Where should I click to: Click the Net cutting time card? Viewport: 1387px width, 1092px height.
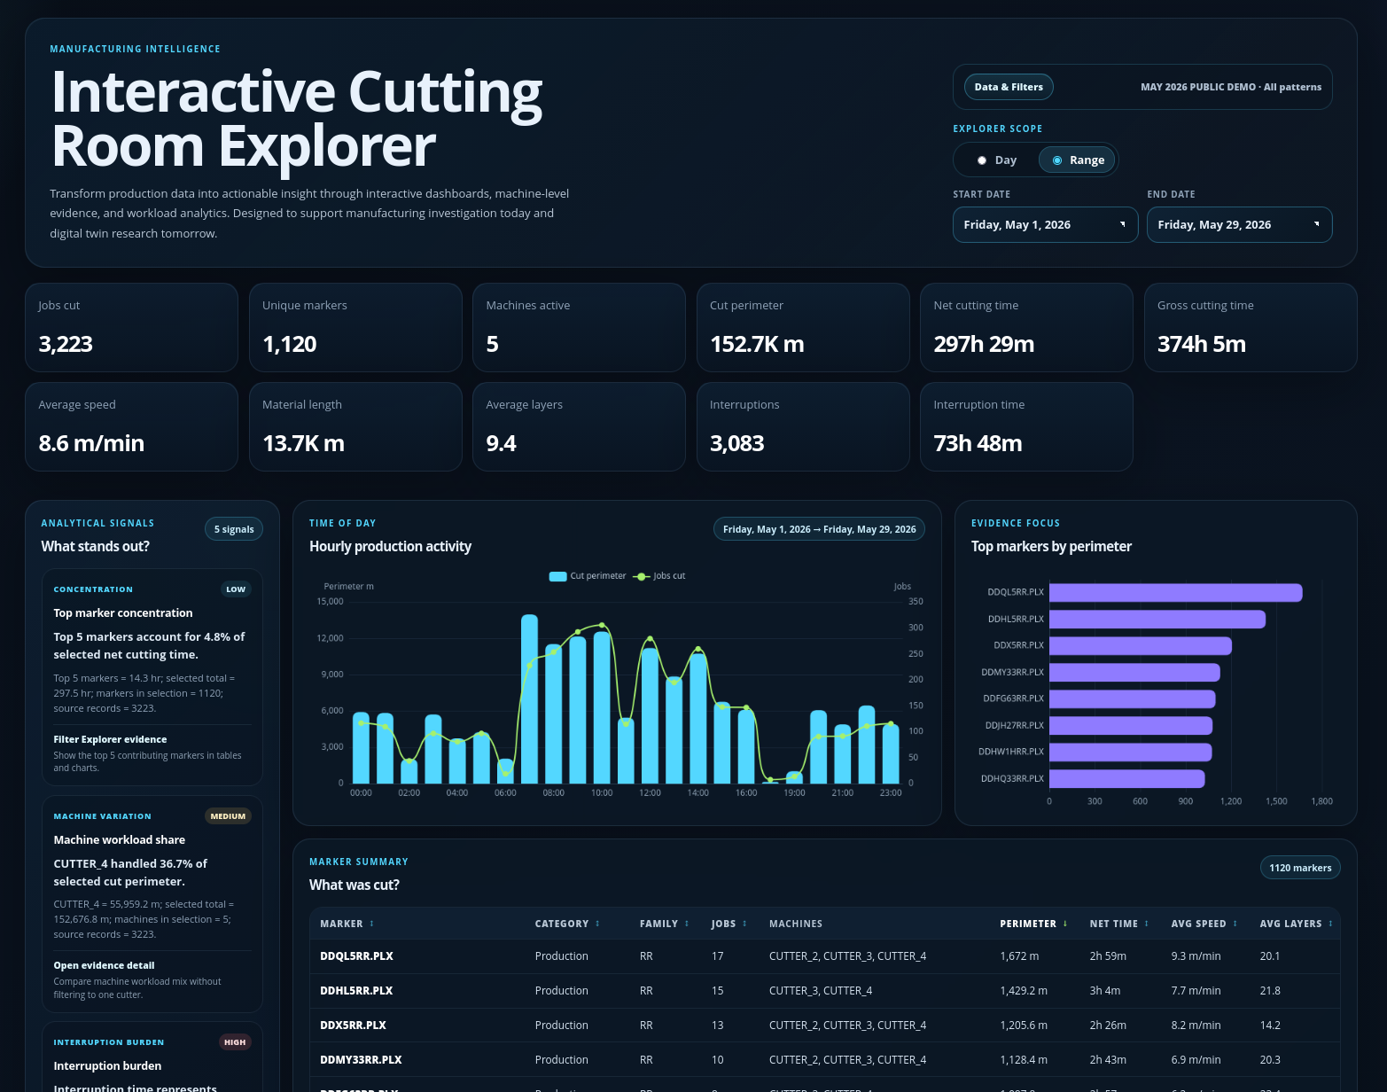click(x=1026, y=327)
